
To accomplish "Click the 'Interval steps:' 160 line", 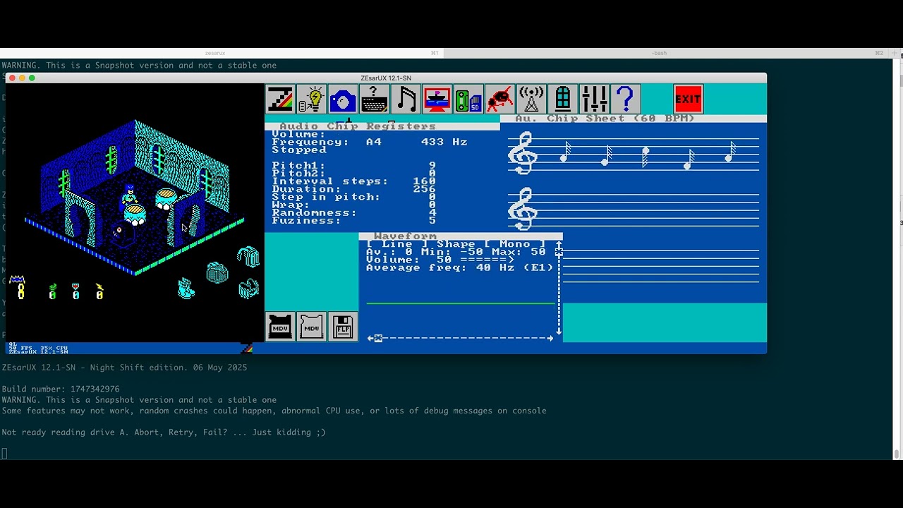I will click(354, 181).
